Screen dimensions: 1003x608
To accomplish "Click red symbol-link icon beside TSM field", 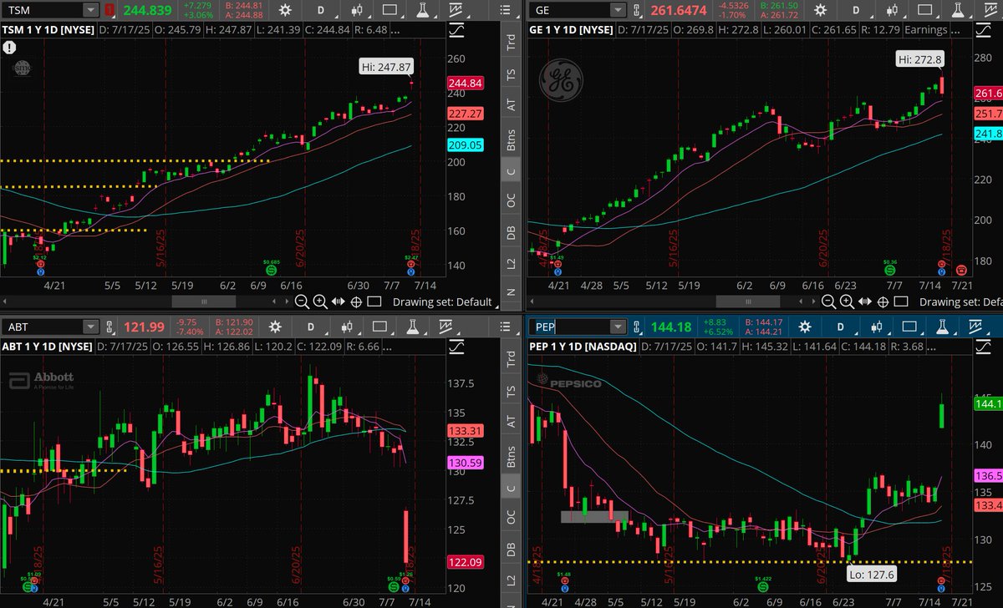I will pos(110,10).
